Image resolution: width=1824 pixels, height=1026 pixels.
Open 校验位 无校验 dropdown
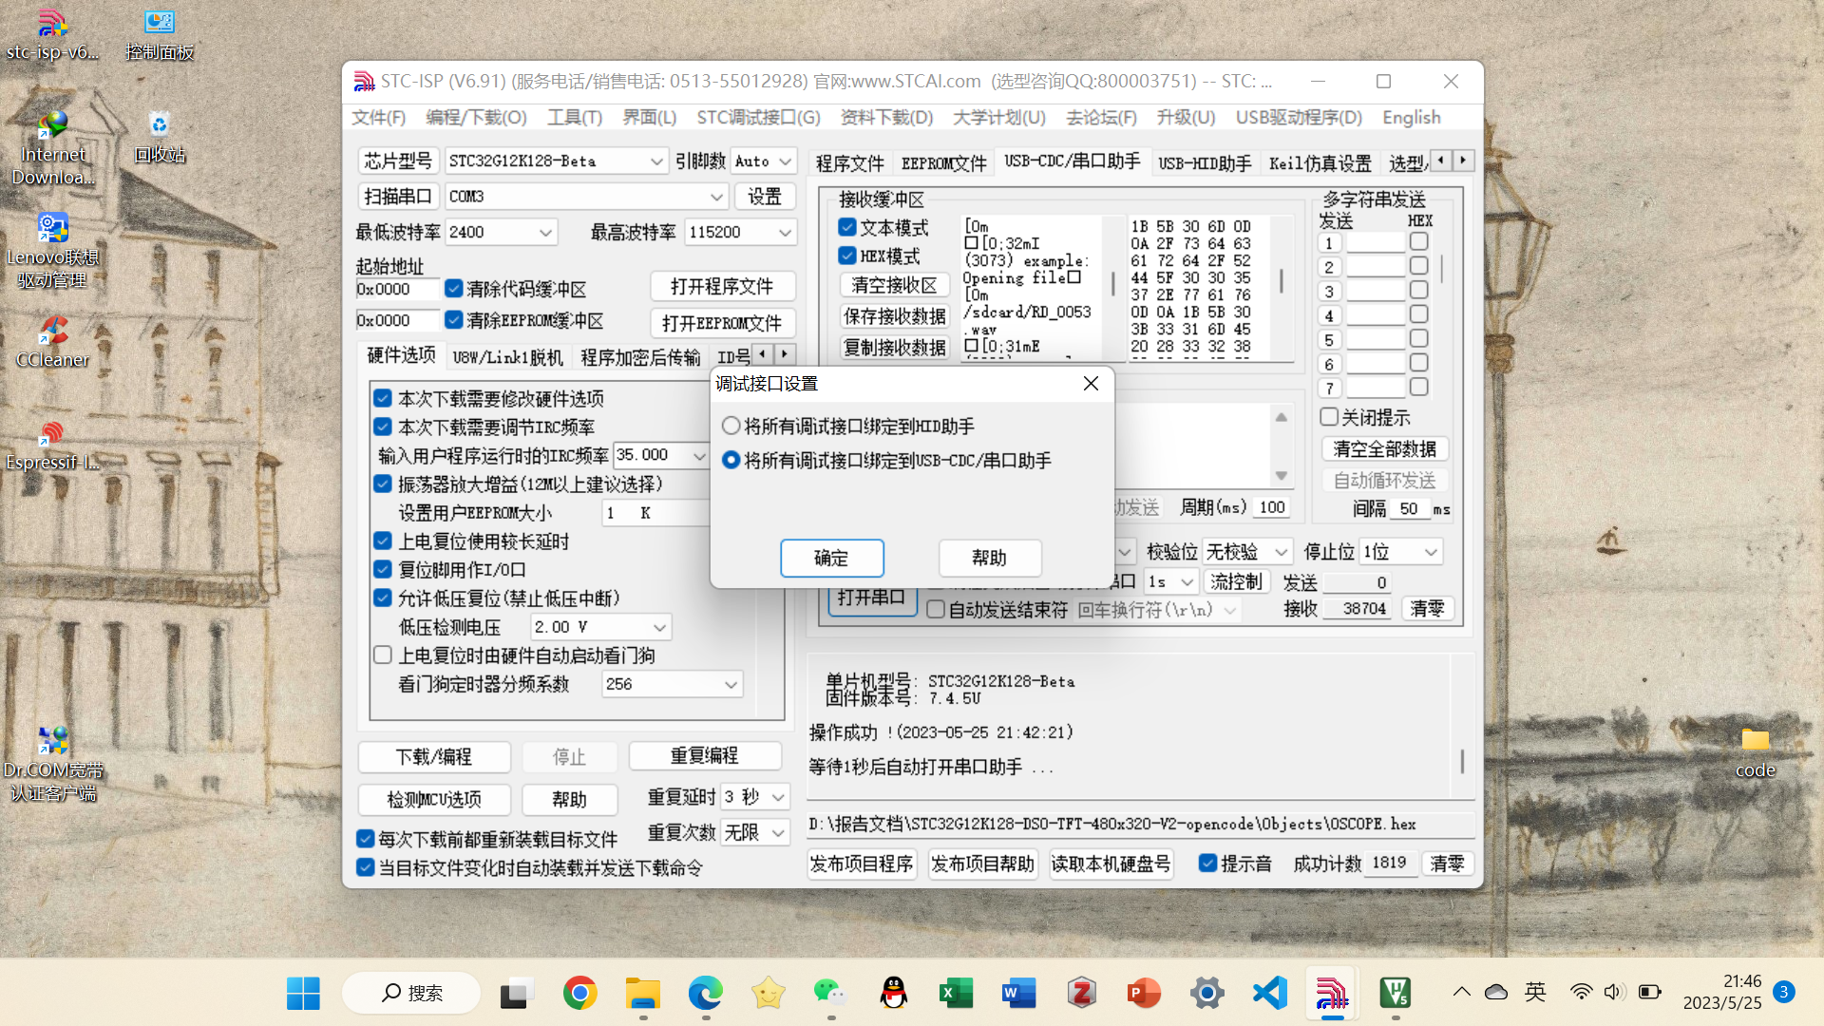tap(1247, 551)
